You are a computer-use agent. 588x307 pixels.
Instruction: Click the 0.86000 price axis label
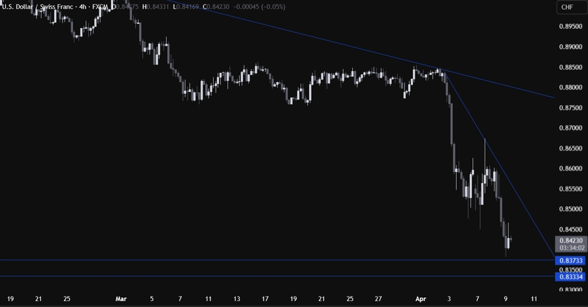pos(568,169)
